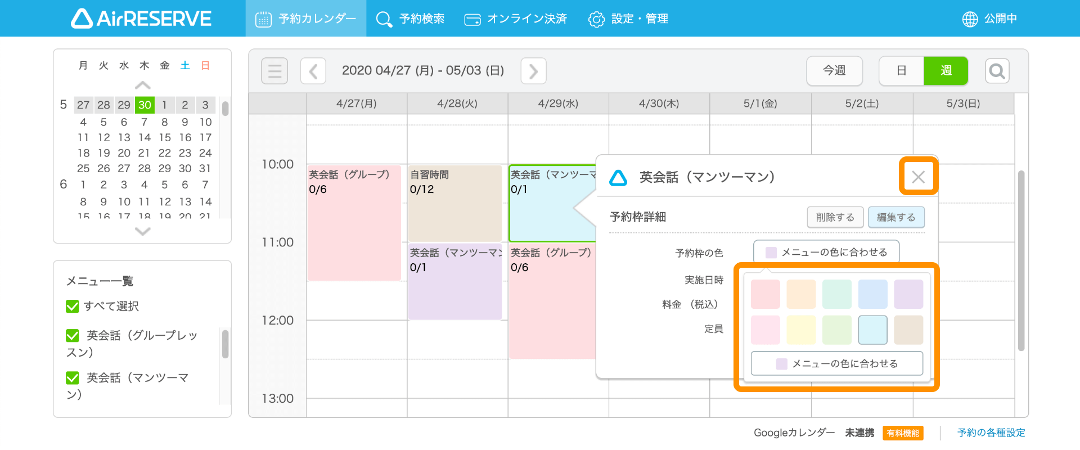Open 自習時間 slot on 4/28
This screenshot has height=450, width=1080.
tap(455, 203)
